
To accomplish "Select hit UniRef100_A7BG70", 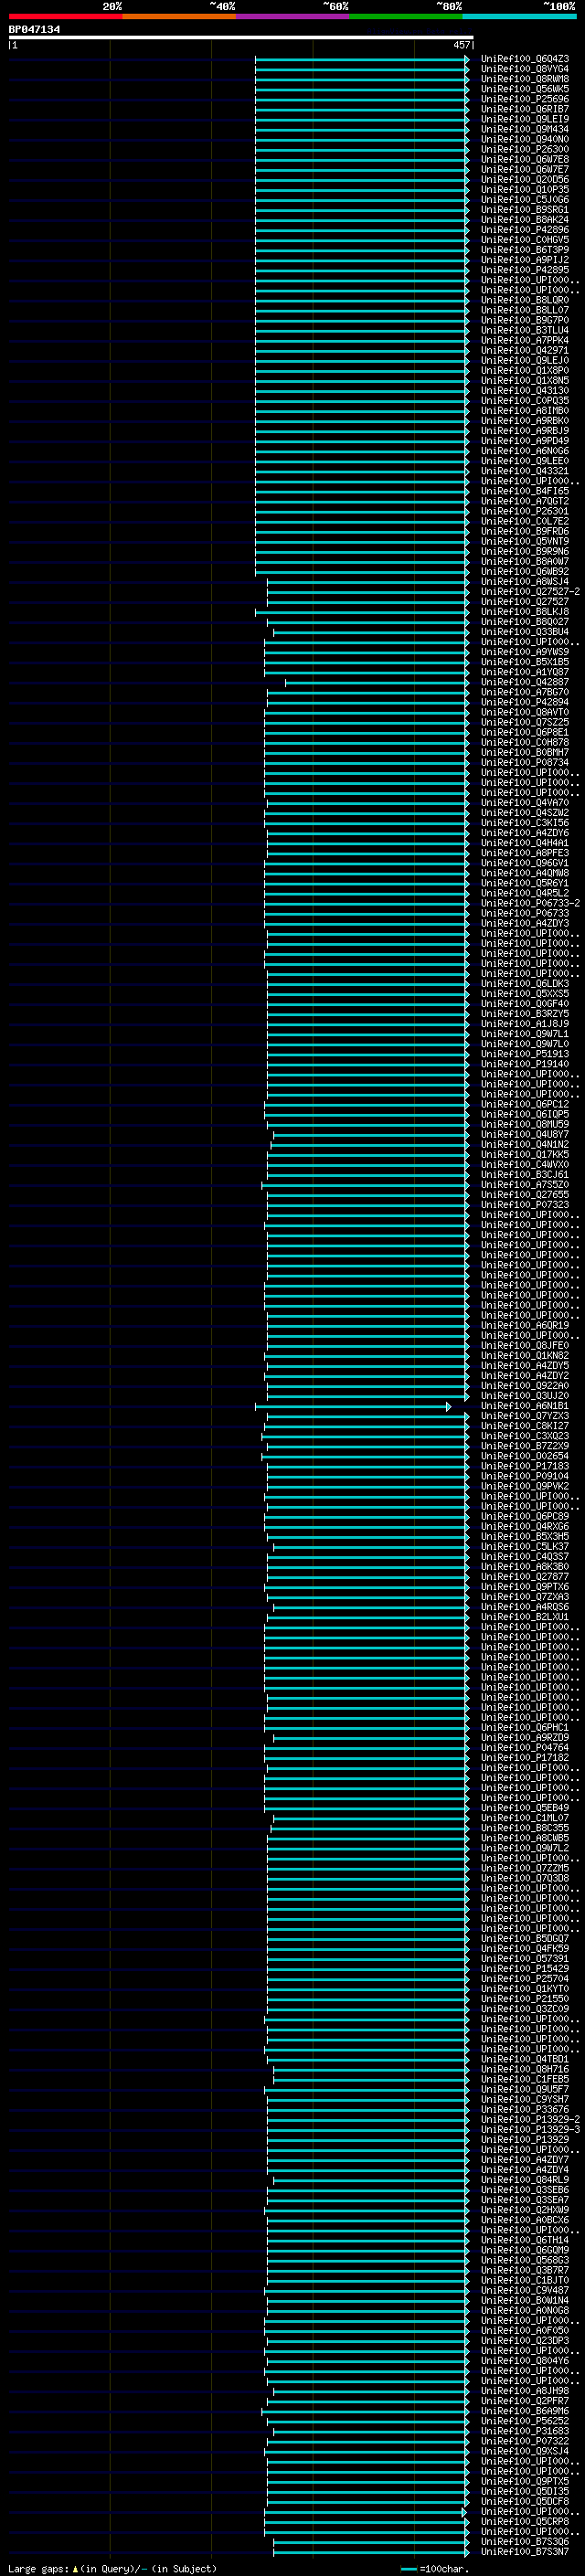I will click(525, 692).
